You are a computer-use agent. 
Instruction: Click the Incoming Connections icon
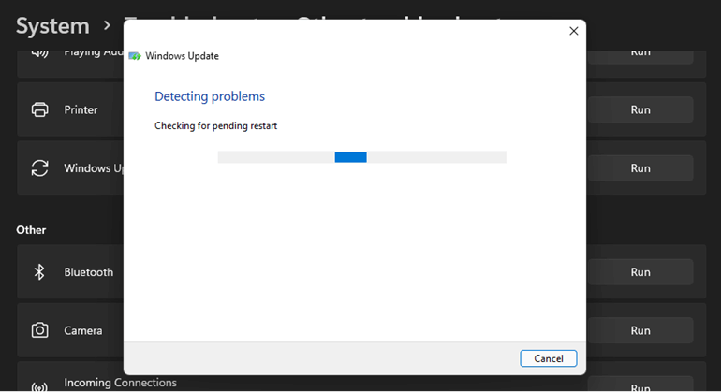coord(39,387)
